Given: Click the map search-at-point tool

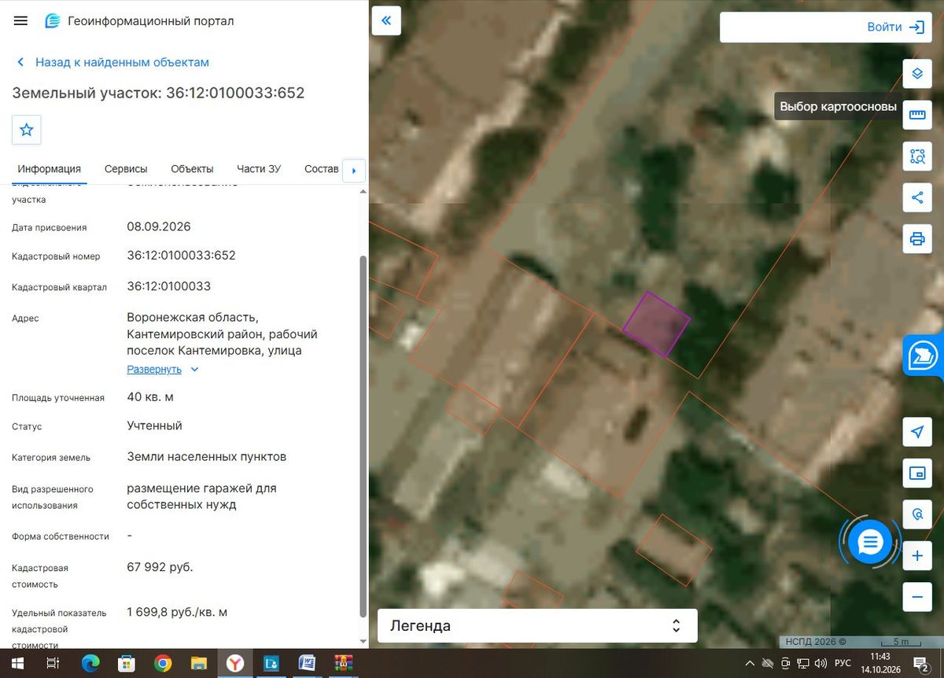Looking at the screenshot, I should 917,514.
